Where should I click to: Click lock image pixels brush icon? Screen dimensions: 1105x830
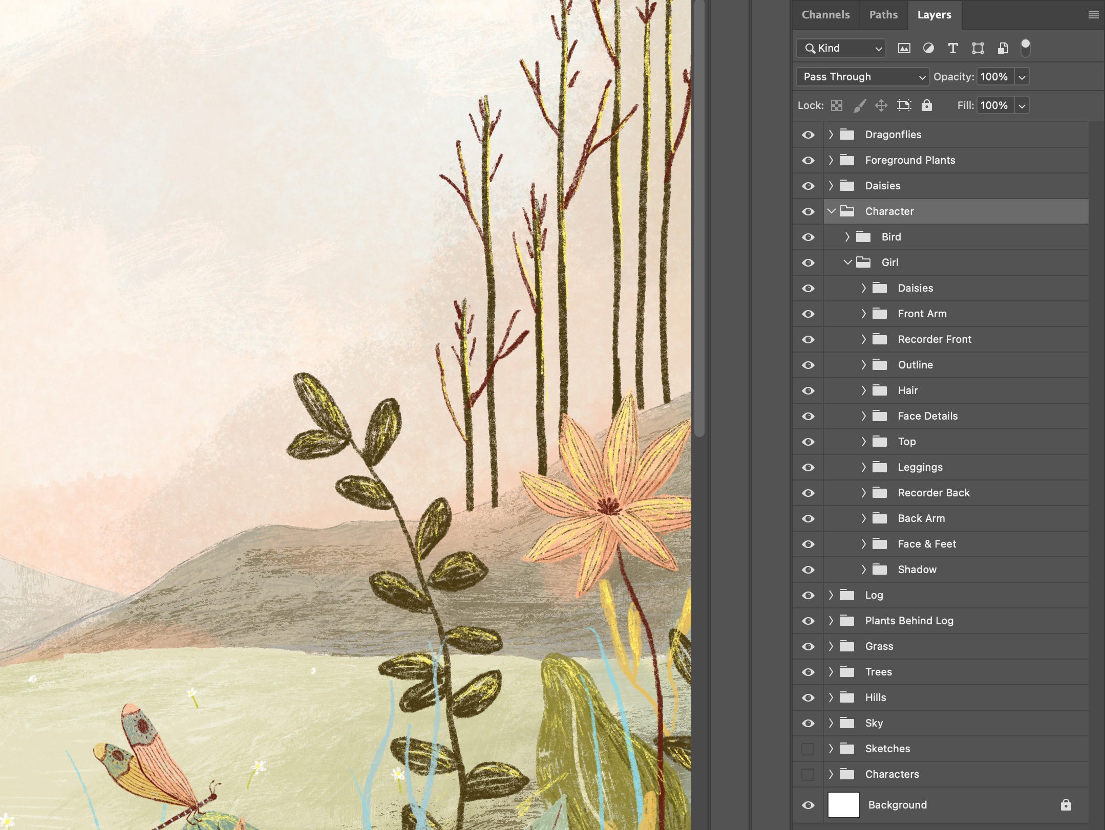tap(860, 105)
